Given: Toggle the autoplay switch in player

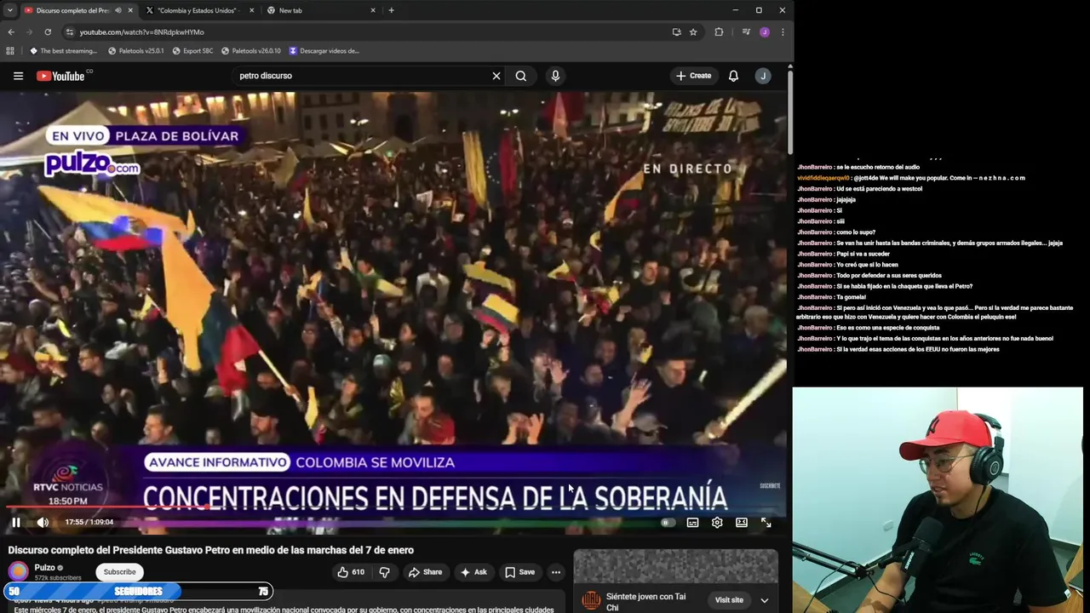Looking at the screenshot, I should click(668, 523).
